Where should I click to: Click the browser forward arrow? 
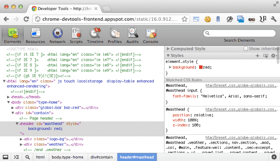coord(16,19)
